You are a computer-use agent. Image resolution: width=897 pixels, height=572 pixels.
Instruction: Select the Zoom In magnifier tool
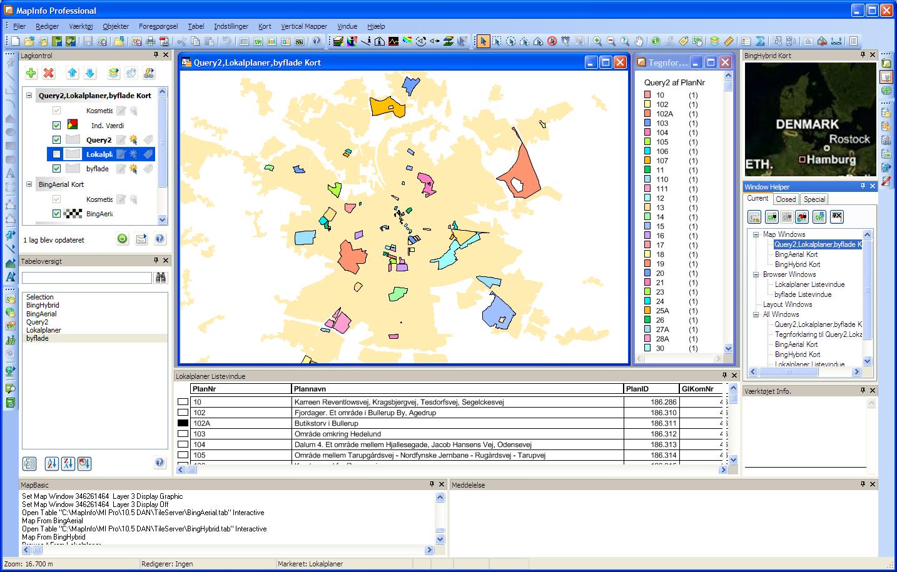coord(598,41)
